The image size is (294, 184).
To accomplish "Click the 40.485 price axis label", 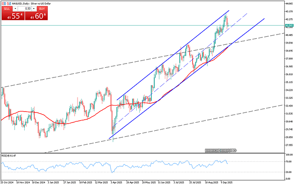I will (x=289, y=35).
